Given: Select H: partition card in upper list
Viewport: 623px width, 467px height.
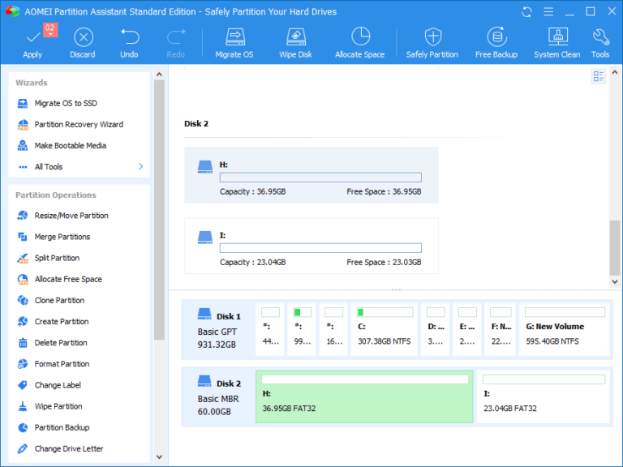Looking at the screenshot, I should click(x=311, y=175).
